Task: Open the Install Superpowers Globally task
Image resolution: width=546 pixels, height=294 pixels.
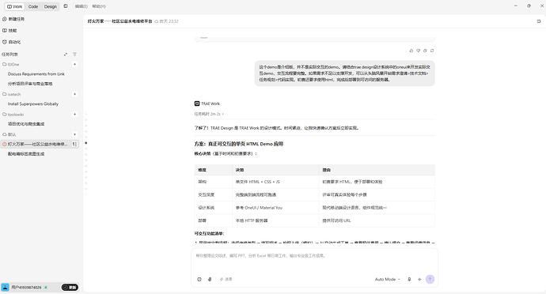Action: click(x=33, y=104)
